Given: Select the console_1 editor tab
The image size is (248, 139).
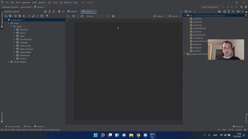Looking at the screenshot, I should pyautogui.click(x=89, y=12).
